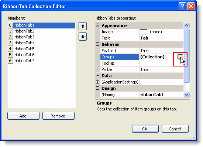Click the Remove button
This screenshot has width=203, height=147.
(x=58, y=116)
